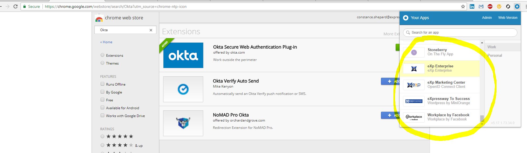Open the NoMAD Pro Okta thumbnail
The image size is (527, 153).
(x=183, y=123)
